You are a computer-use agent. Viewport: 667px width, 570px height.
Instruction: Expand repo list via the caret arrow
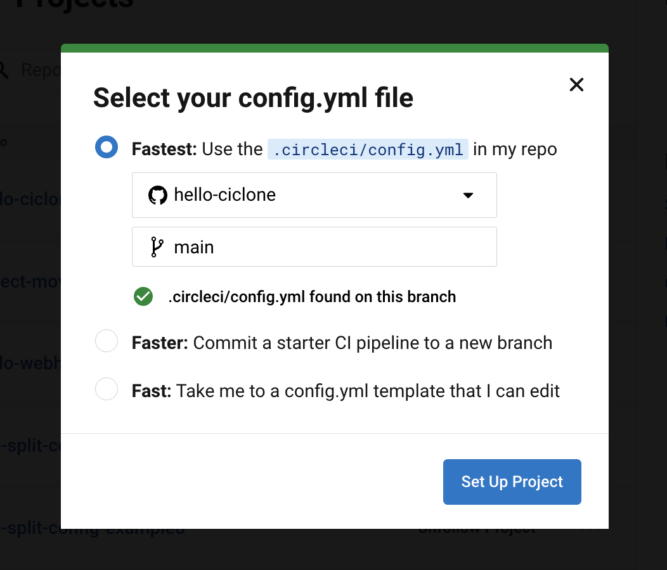pos(468,196)
